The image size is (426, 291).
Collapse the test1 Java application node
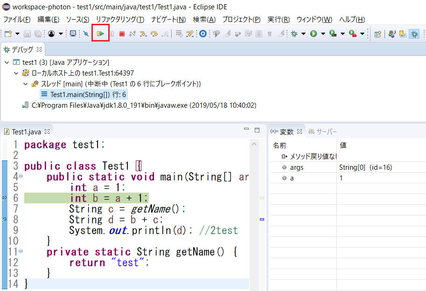tap(7, 62)
